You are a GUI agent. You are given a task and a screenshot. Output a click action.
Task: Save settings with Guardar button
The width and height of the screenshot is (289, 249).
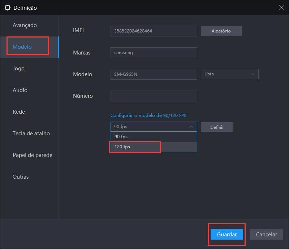pyautogui.click(x=227, y=234)
